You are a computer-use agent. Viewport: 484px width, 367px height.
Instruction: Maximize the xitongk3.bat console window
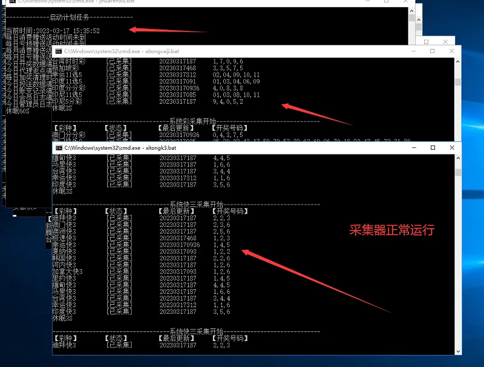click(x=433, y=148)
